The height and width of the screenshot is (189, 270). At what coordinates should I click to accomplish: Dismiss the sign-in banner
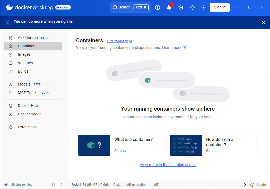(263, 22)
